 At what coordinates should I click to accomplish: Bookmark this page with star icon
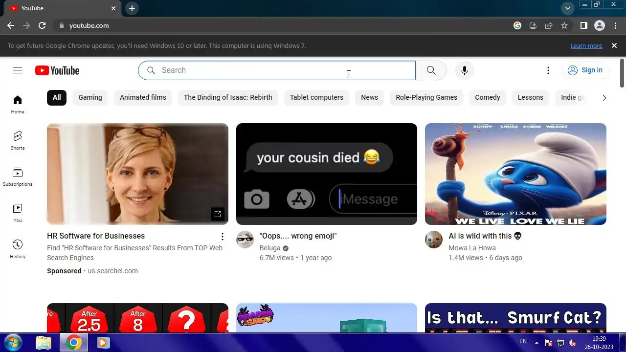tap(564, 25)
